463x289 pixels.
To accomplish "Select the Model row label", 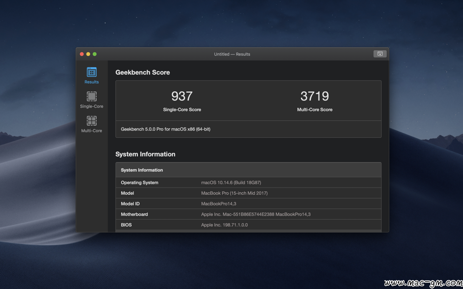I will pos(127,193).
